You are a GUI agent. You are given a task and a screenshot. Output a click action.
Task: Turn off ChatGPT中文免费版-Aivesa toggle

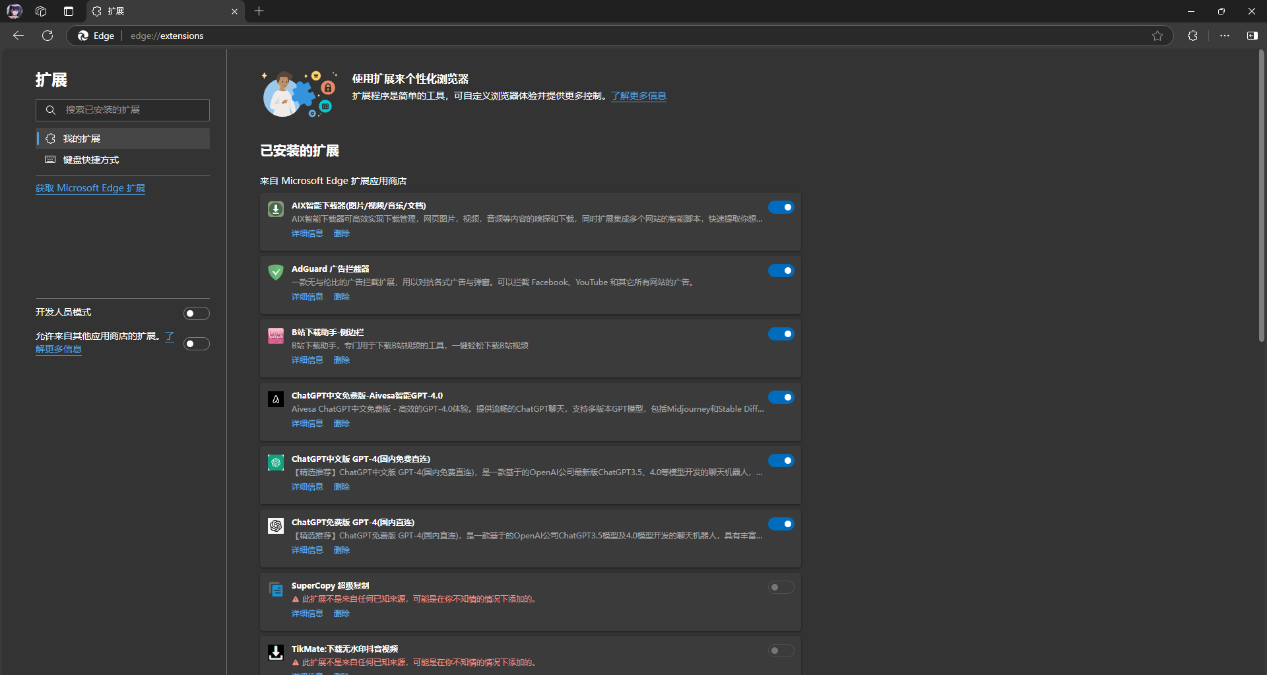point(781,397)
